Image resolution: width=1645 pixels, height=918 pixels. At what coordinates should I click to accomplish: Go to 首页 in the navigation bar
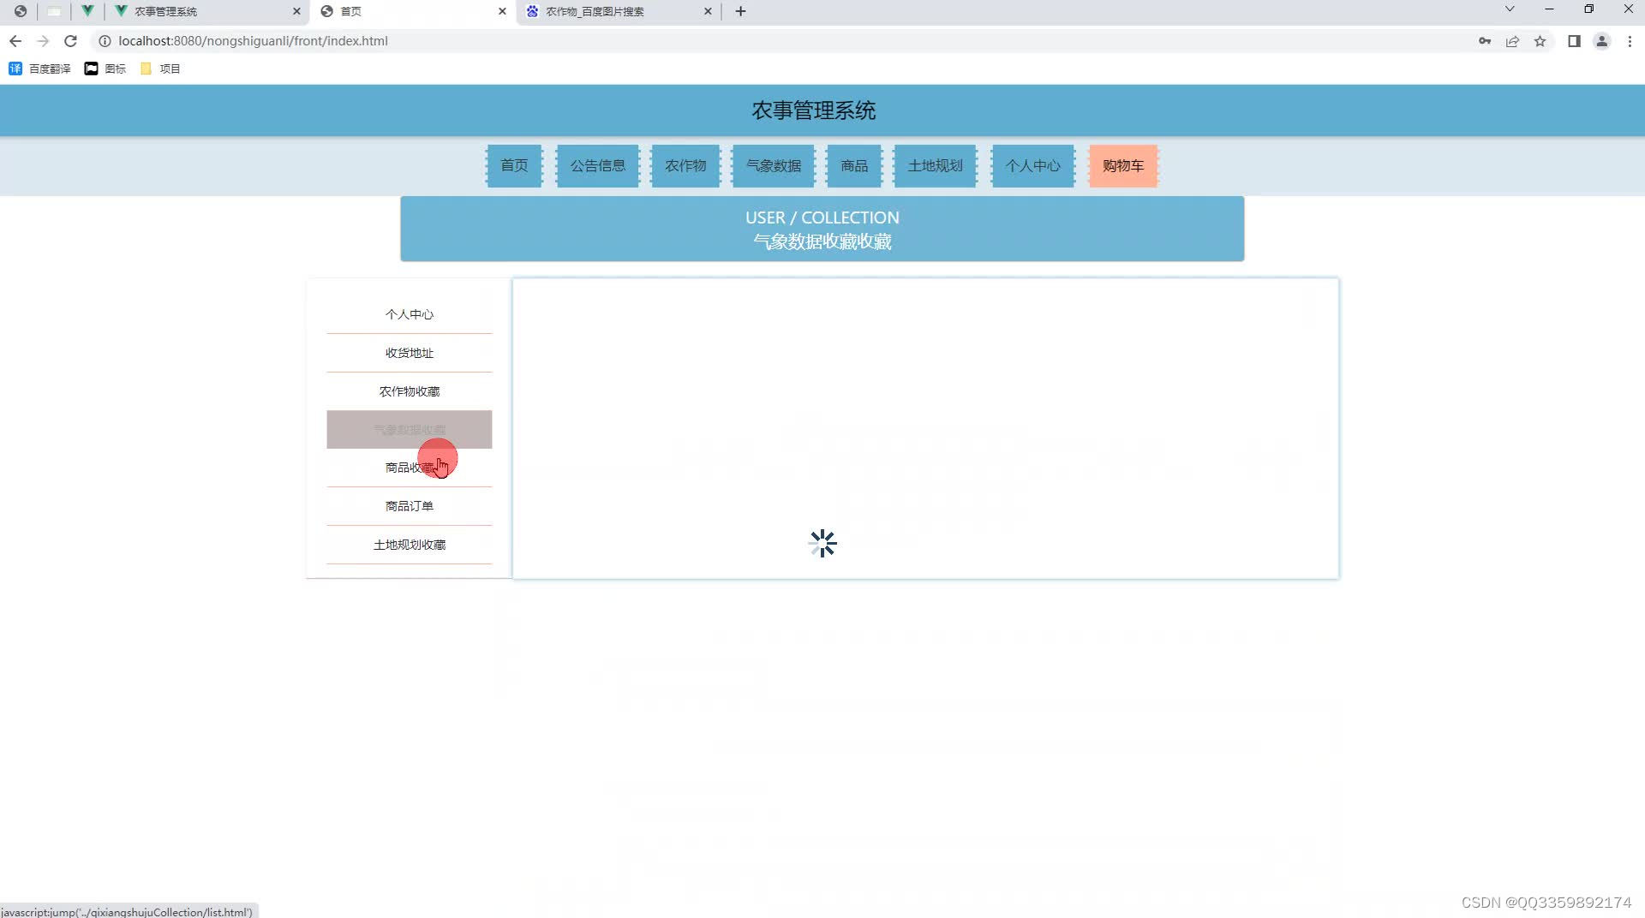click(x=514, y=166)
